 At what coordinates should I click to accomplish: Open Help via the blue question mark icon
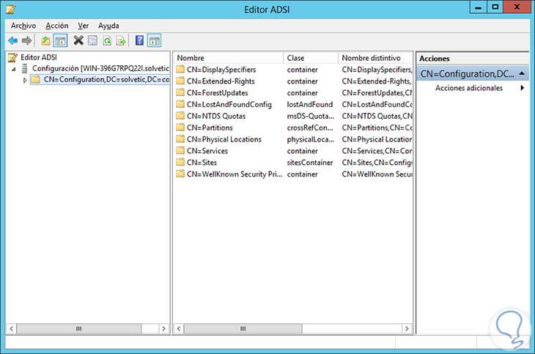point(139,40)
